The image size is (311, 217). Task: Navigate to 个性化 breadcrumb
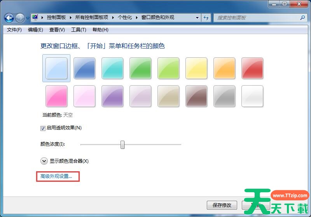tap(124, 17)
